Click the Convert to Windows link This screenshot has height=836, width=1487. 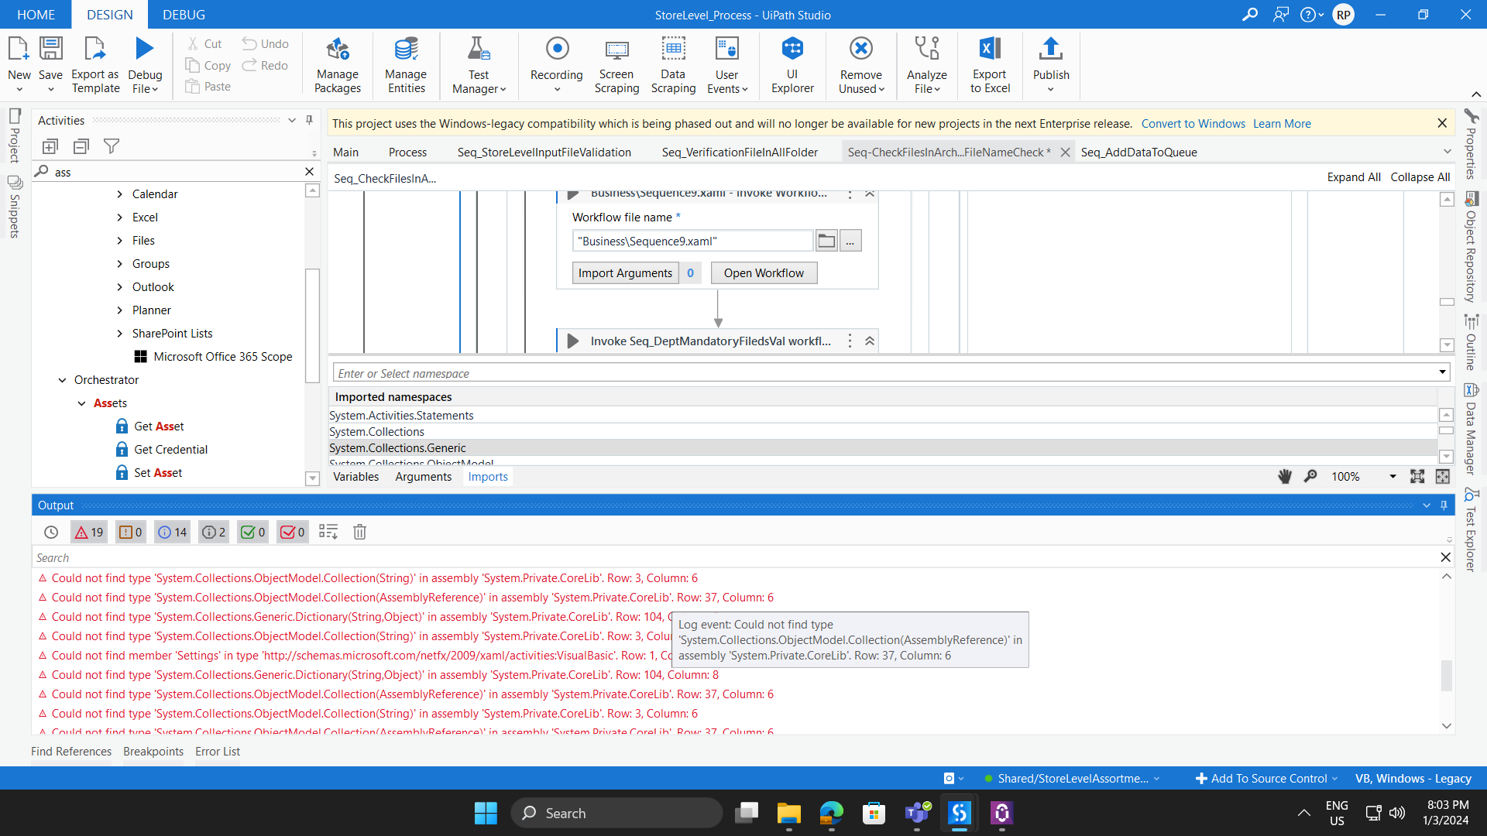pos(1193,123)
